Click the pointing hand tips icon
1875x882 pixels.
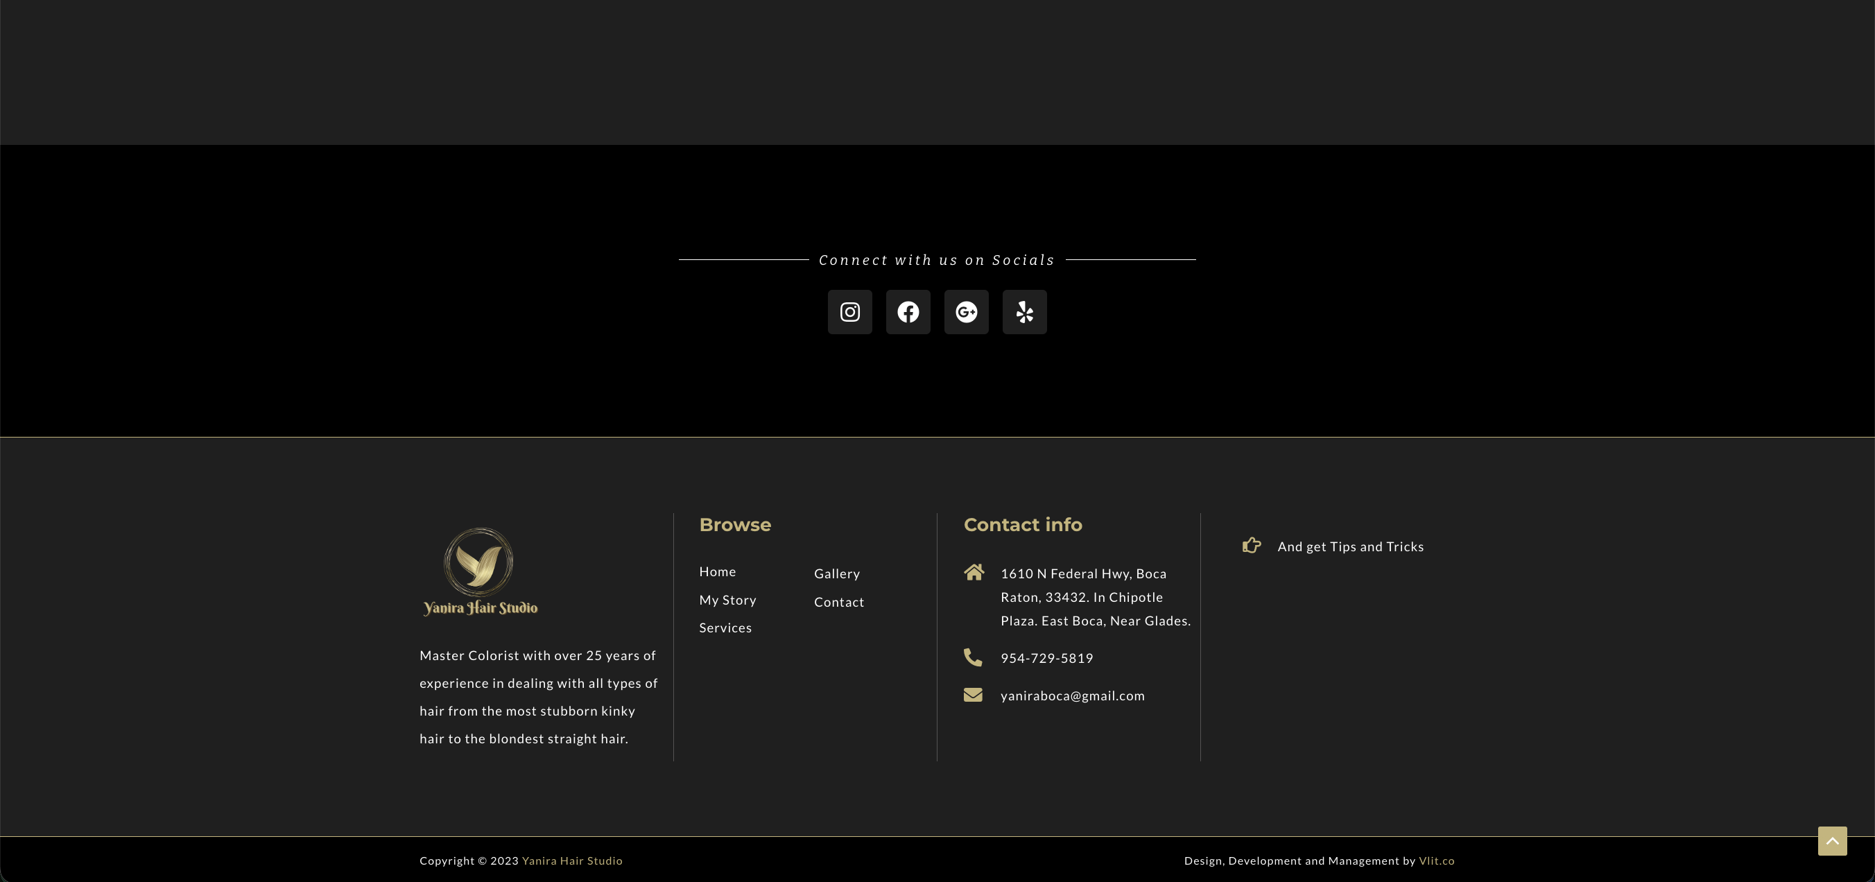tap(1251, 546)
